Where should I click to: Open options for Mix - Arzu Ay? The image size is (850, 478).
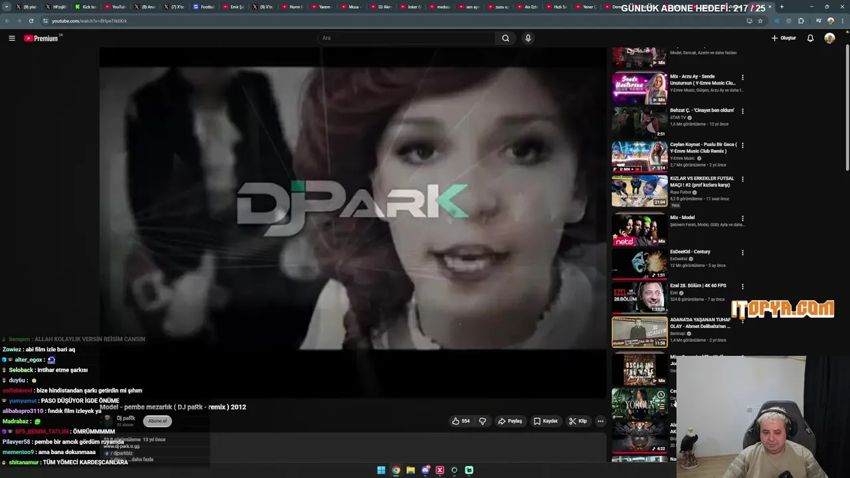click(742, 78)
